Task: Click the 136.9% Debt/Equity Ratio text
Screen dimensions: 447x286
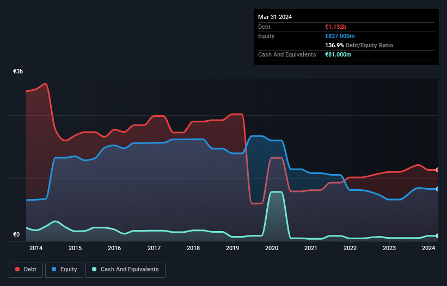Action: 359,45
